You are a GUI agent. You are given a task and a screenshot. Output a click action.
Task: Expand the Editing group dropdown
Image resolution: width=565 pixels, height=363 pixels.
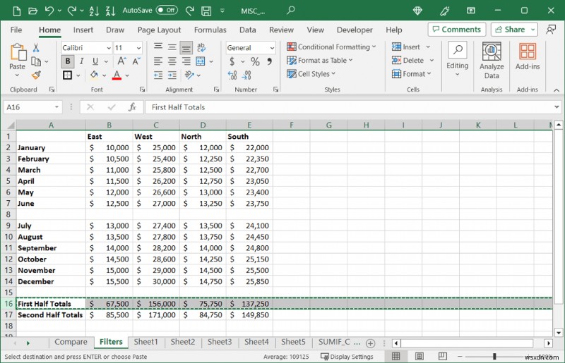[457, 74]
